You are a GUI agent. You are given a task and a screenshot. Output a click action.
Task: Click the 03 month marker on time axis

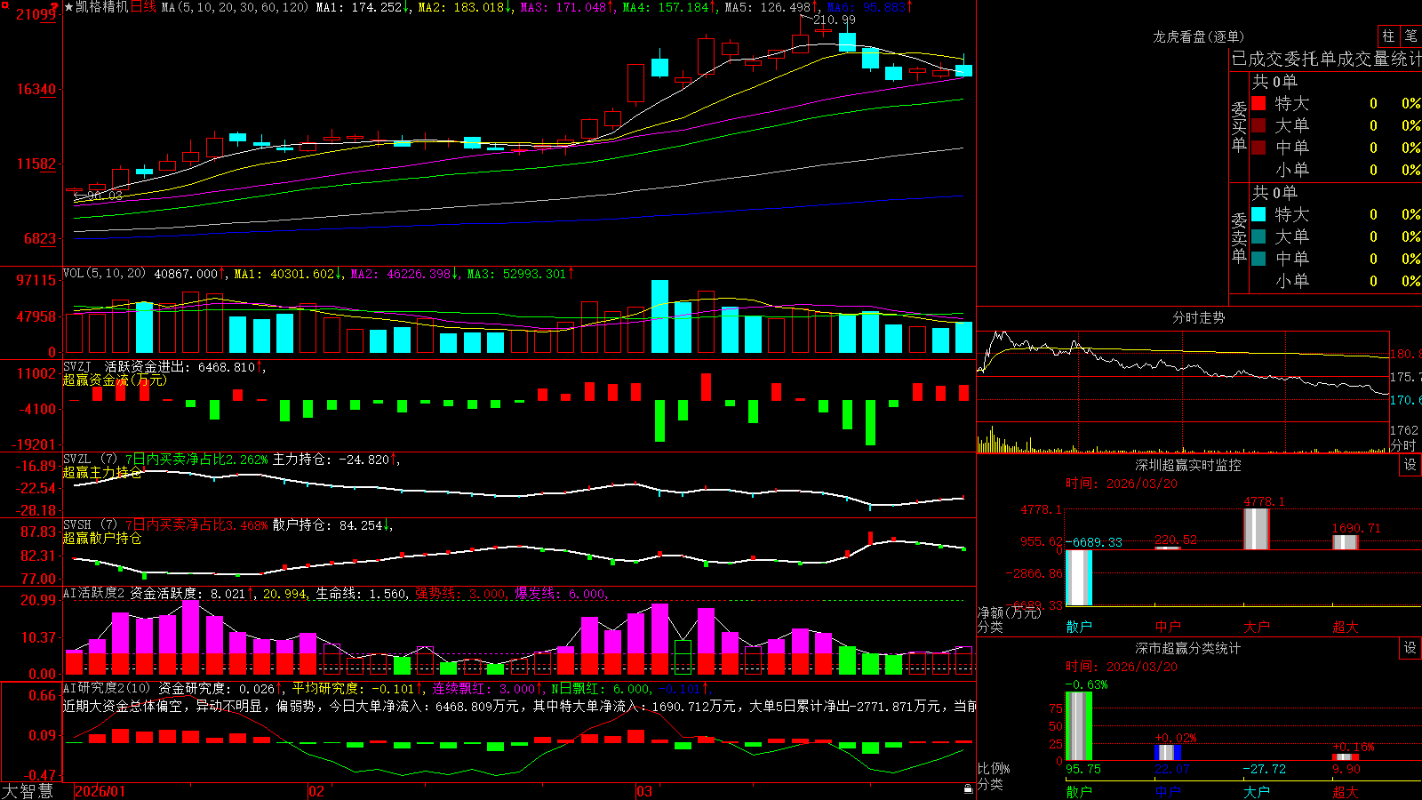point(644,791)
